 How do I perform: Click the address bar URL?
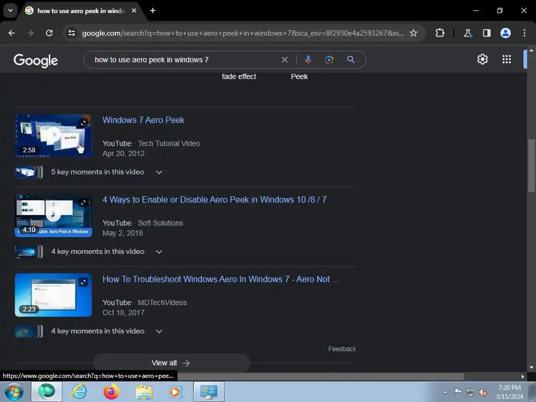pos(243,33)
